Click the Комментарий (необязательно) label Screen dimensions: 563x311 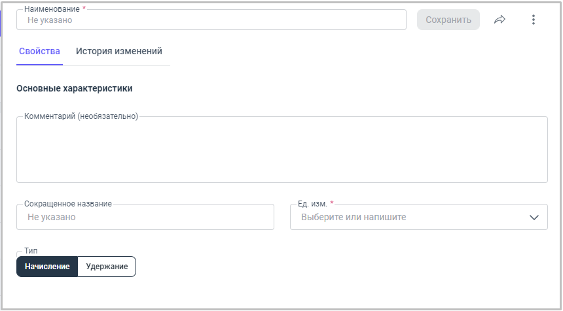(81, 116)
